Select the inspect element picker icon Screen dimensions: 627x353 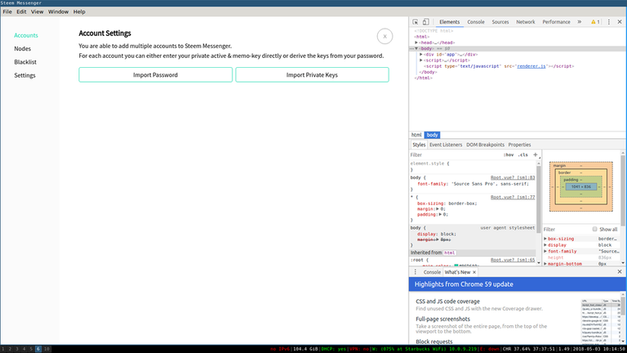(x=415, y=22)
